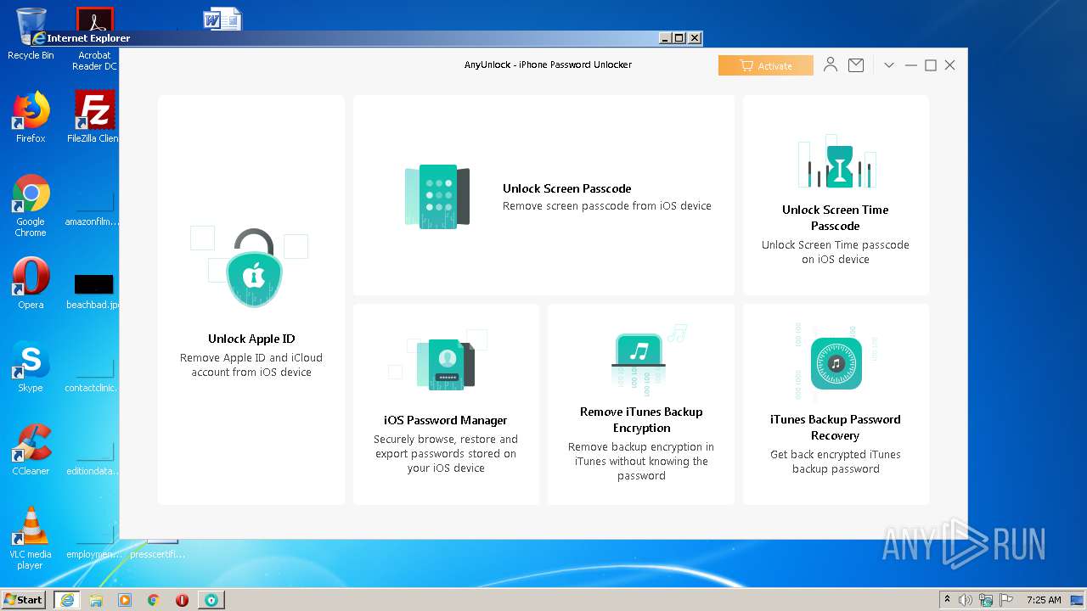The image size is (1087, 611).
Task: Close the Internet Explorer window
Action: (694, 38)
